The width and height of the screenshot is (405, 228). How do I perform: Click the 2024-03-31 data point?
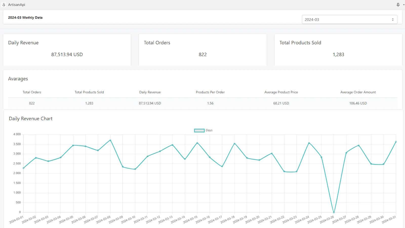point(396,142)
